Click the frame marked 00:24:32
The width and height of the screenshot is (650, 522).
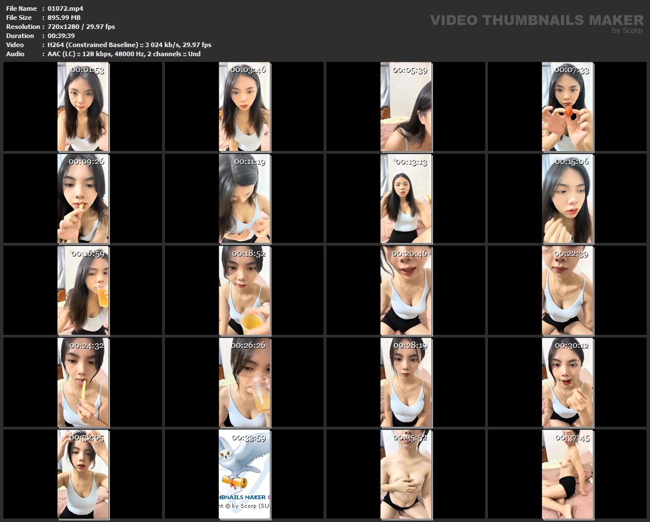[83, 382]
